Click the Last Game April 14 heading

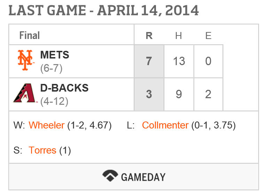point(103,10)
